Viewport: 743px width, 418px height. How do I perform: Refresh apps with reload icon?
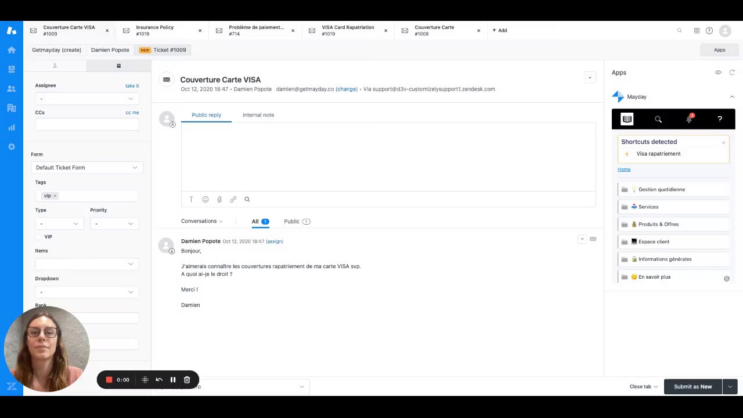pyautogui.click(x=732, y=73)
